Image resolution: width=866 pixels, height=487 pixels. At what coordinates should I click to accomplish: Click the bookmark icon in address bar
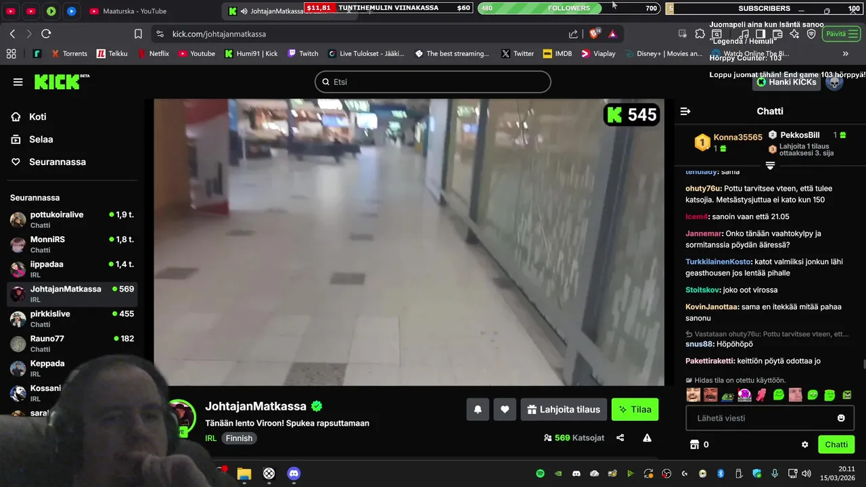(x=138, y=34)
